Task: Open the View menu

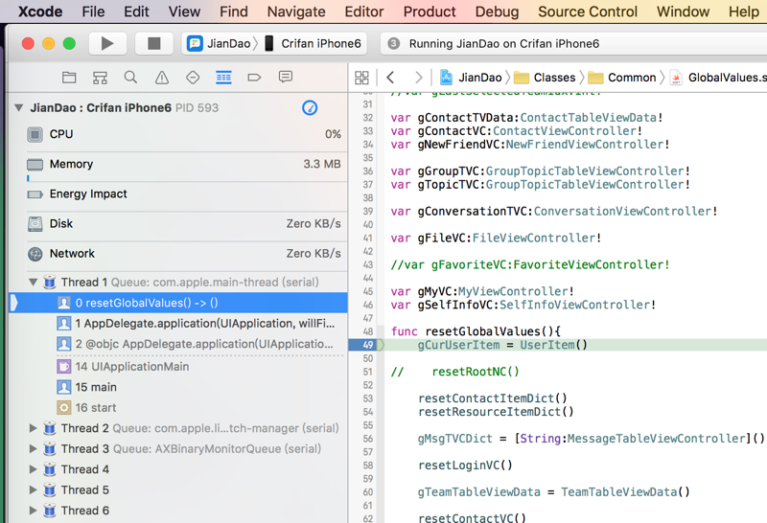Action: point(184,11)
